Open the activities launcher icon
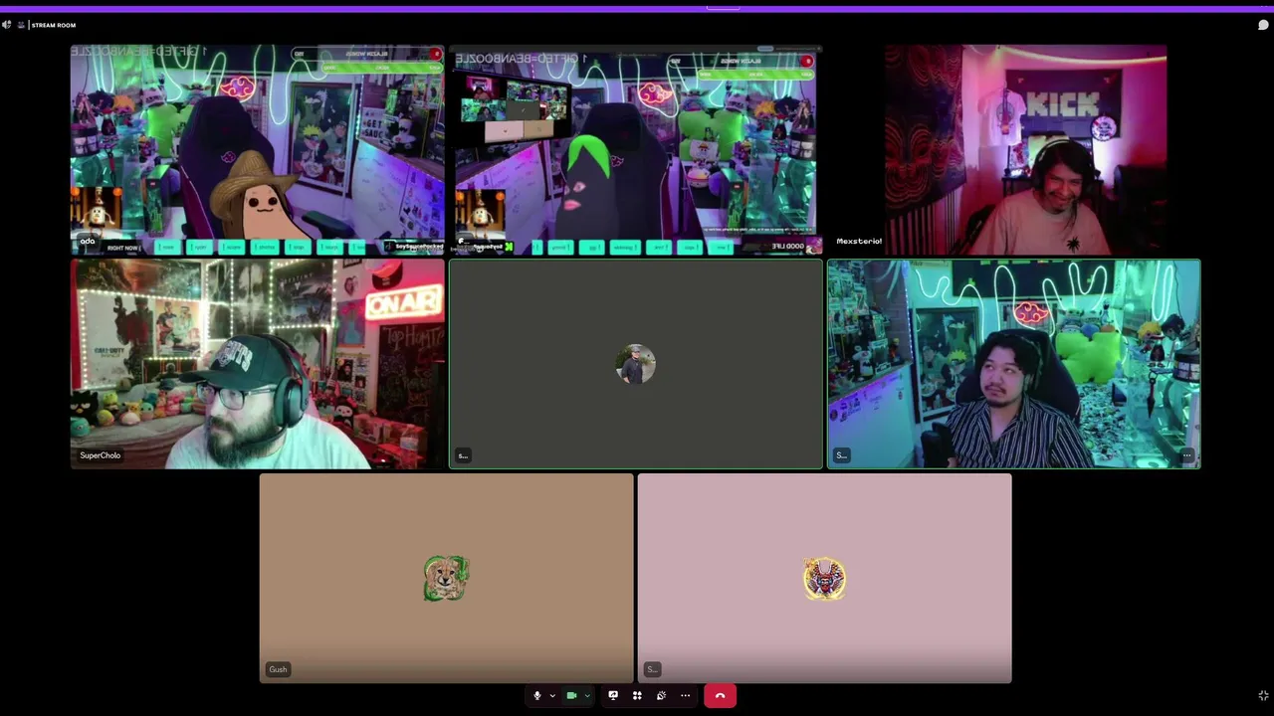Screen dimensions: 1274x716 coord(637,695)
